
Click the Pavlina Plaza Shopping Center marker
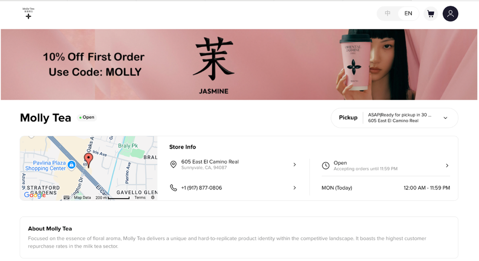[x=72, y=165]
